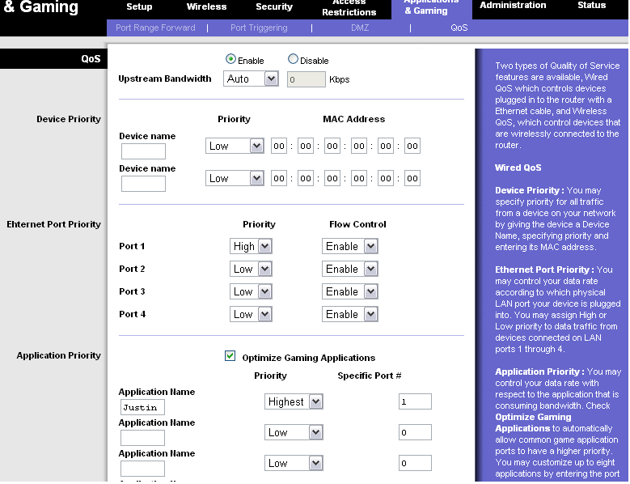Select the Enable QoS radio button
This screenshot has width=630, height=484.
coord(230,60)
